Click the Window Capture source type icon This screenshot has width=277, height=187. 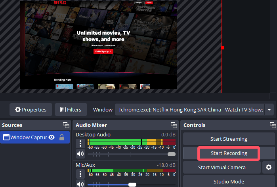coord(6,137)
